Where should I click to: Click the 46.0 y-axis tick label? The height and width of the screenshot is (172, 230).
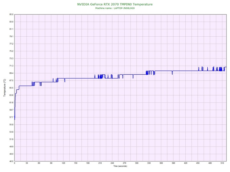pos(11,161)
